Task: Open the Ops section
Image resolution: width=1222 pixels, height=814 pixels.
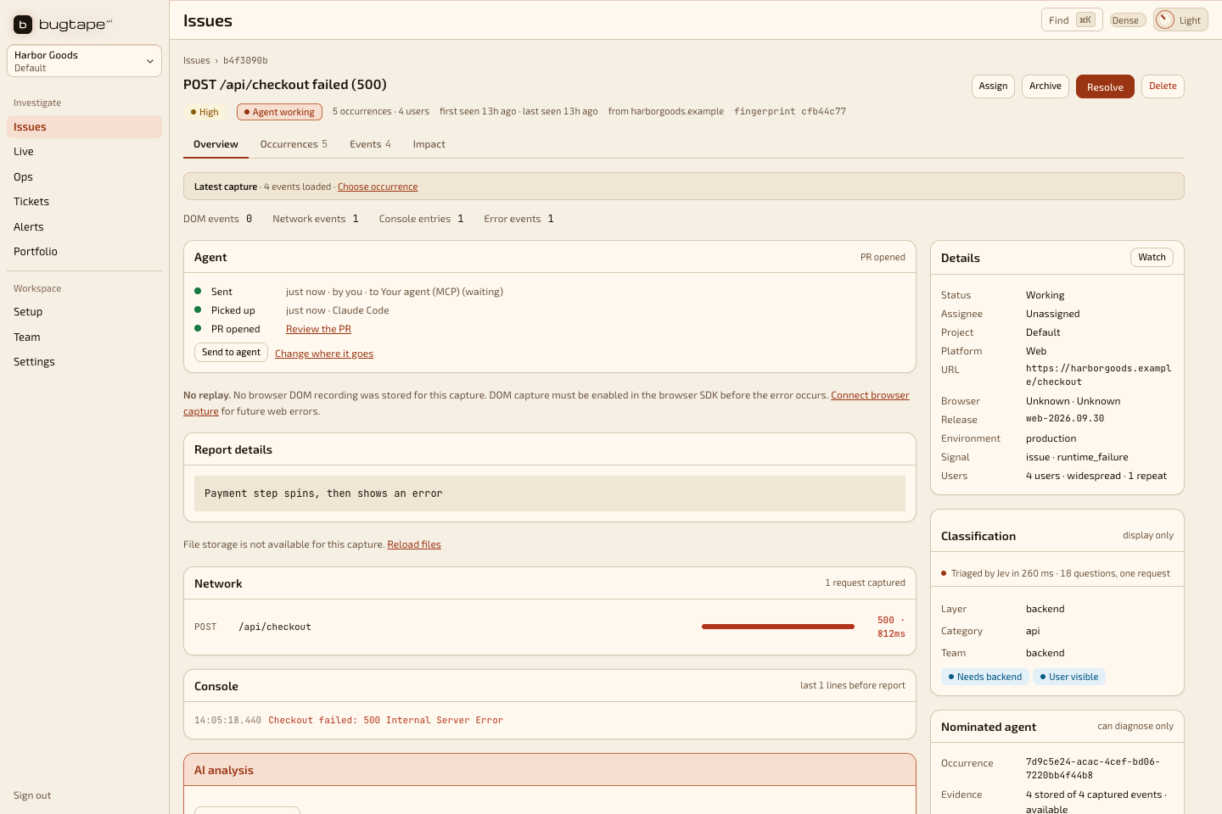Action: click(84, 177)
